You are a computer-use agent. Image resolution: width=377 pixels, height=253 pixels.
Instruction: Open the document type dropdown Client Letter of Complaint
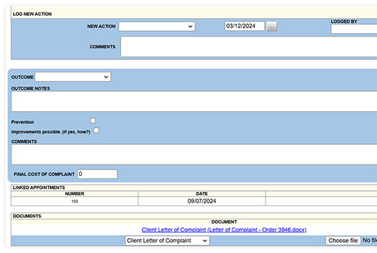[x=167, y=241]
